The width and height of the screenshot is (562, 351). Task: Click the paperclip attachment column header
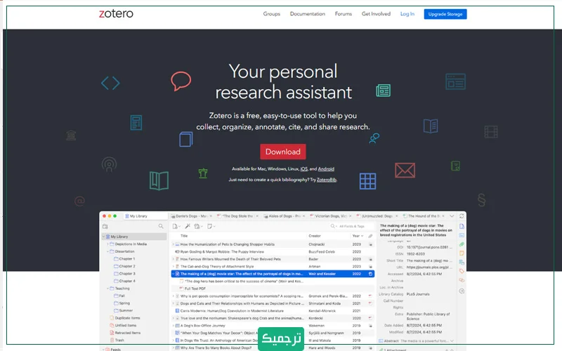pyautogui.click(x=370, y=236)
